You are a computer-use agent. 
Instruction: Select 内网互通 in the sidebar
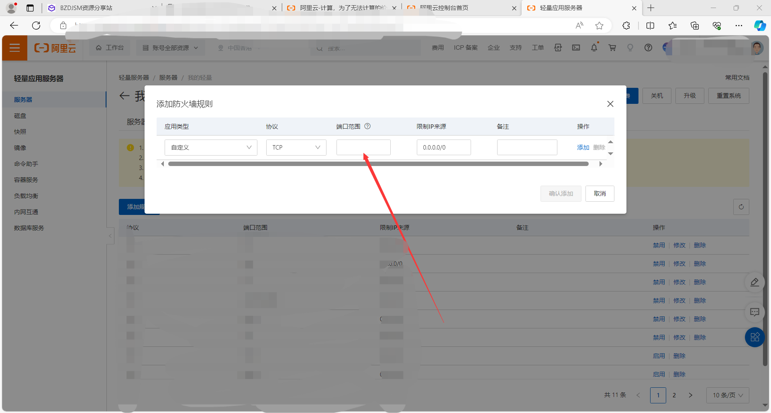26,212
